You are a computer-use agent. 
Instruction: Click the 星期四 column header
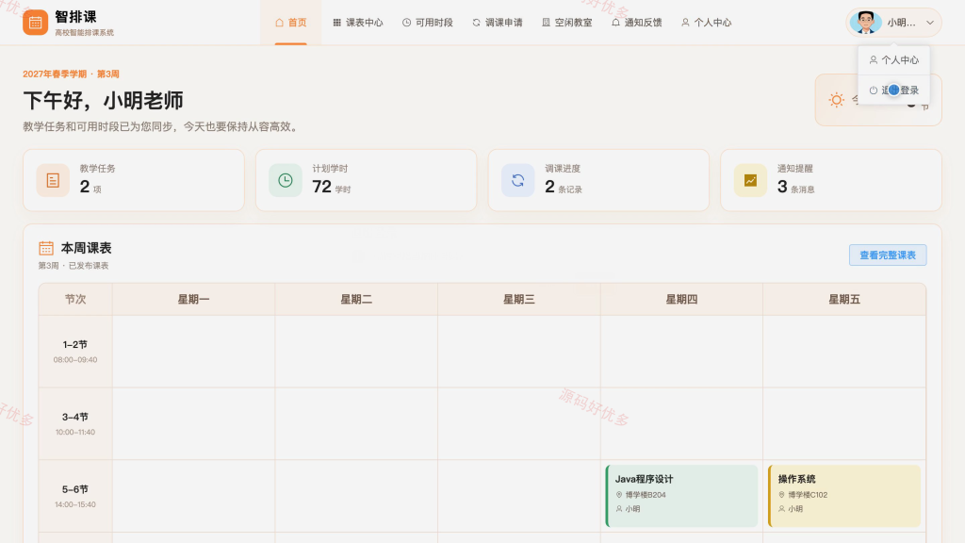click(x=681, y=299)
